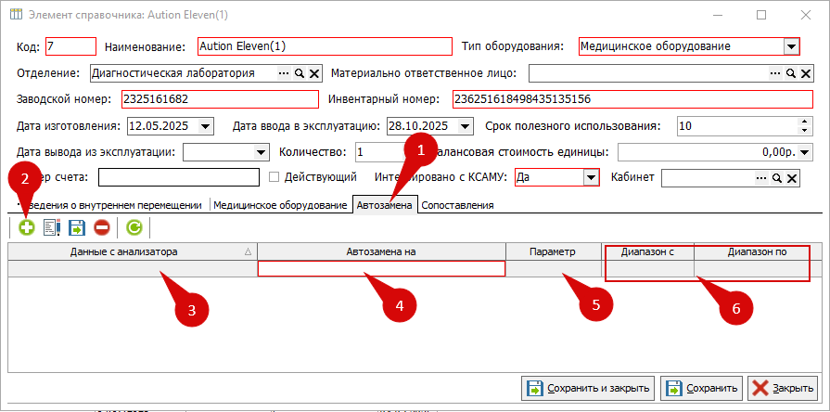The image size is (830, 412).
Task: Toggle the Действующий checkbox
Action: click(274, 177)
